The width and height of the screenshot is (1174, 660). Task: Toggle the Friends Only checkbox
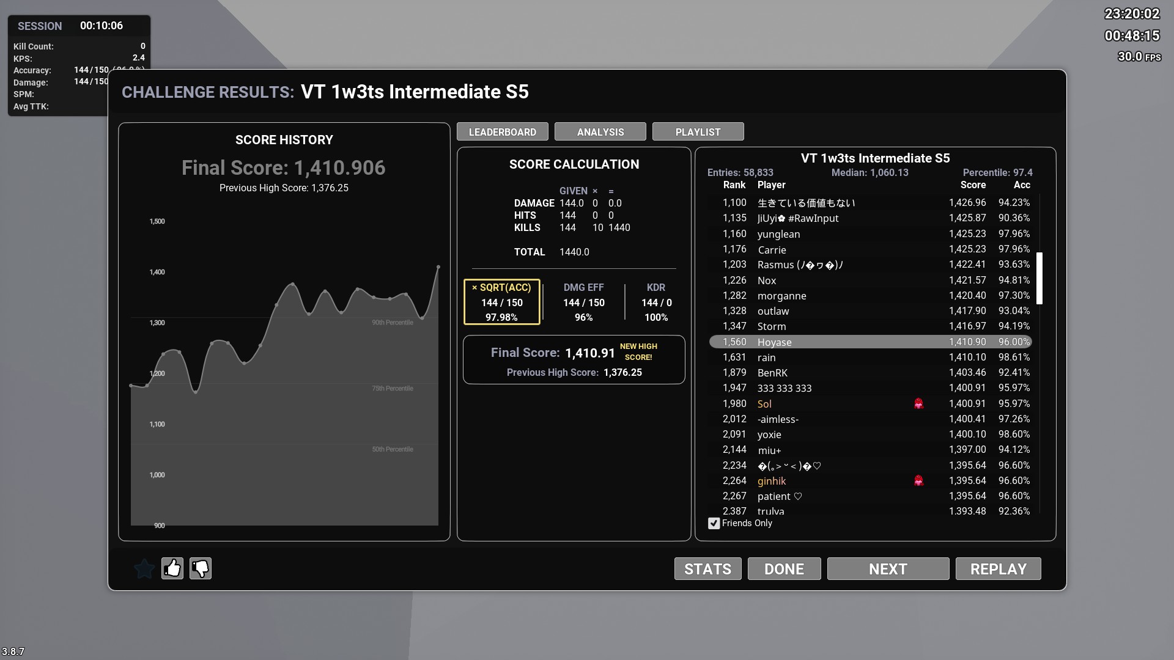714,524
